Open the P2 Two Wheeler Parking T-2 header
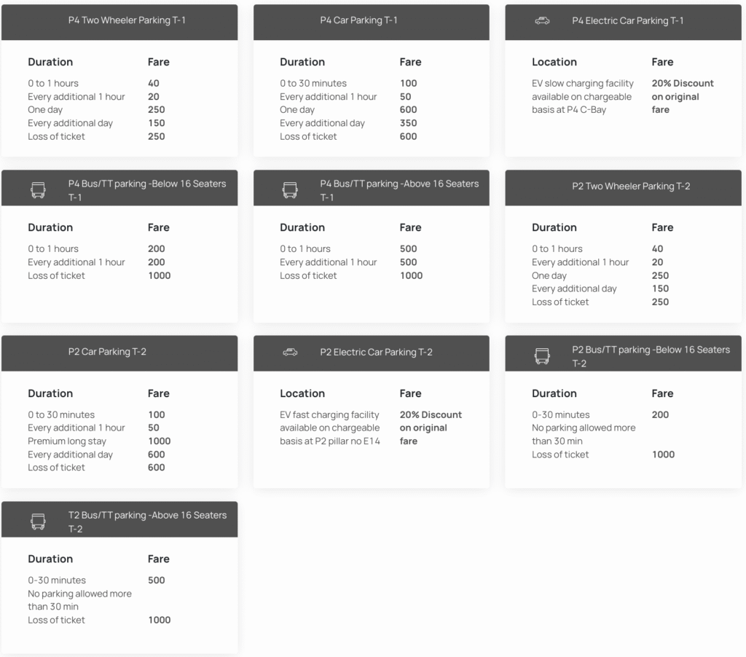This screenshot has height=657, width=746. [x=631, y=186]
